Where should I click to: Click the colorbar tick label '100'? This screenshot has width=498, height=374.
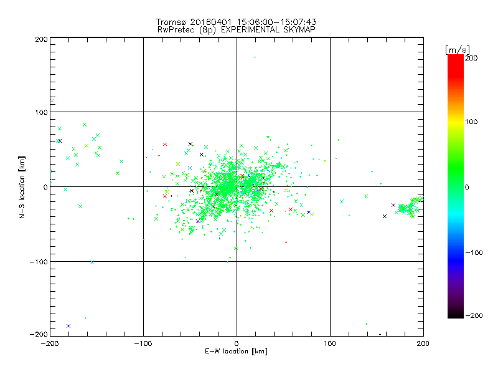click(471, 122)
